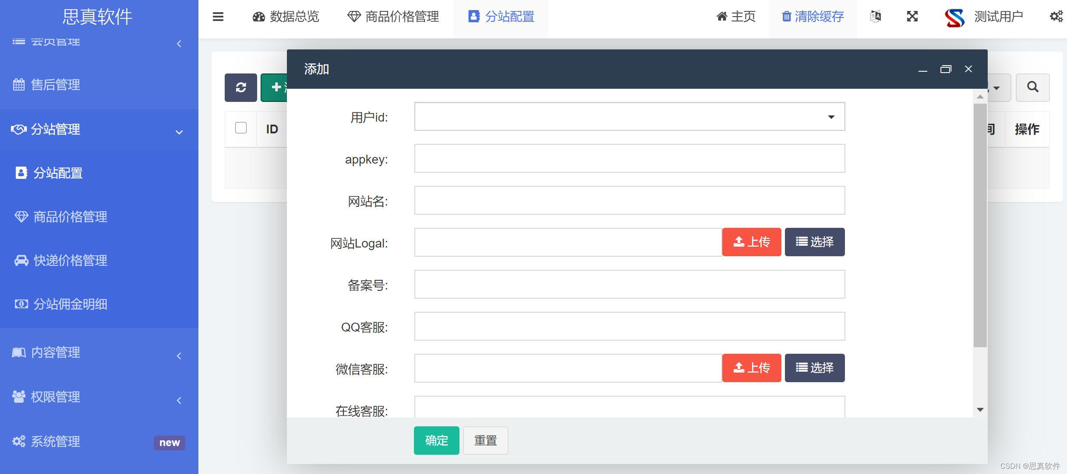Image resolution: width=1067 pixels, height=474 pixels.
Task: Click 清除缓存 to clear cache
Action: point(813,17)
